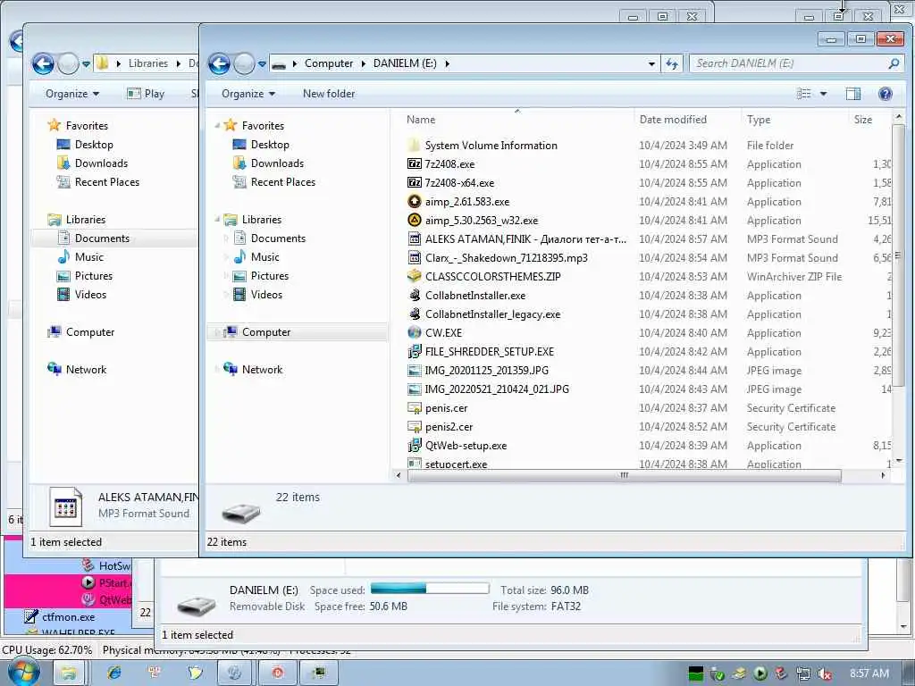Select the CLASSCCOLORSTHEMES.ZIP archive icon
Screen dimensions: 915x686
point(415,276)
